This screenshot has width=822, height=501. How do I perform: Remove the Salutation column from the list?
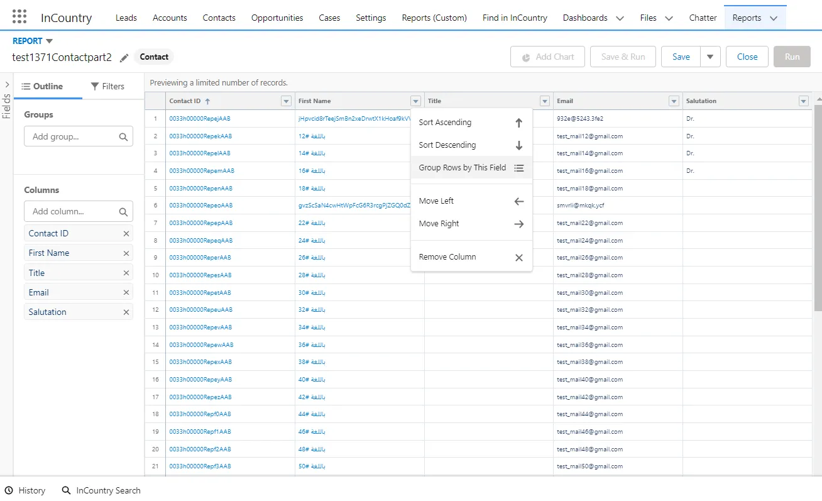(x=126, y=312)
